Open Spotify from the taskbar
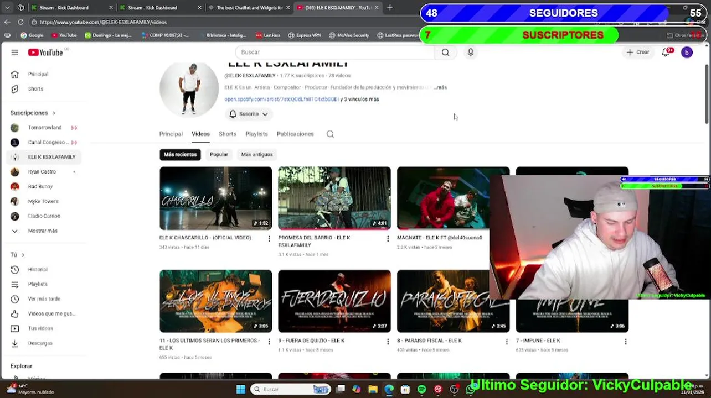Image resolution: width=711 pixels, height=398 pixels. click(421, 389)
